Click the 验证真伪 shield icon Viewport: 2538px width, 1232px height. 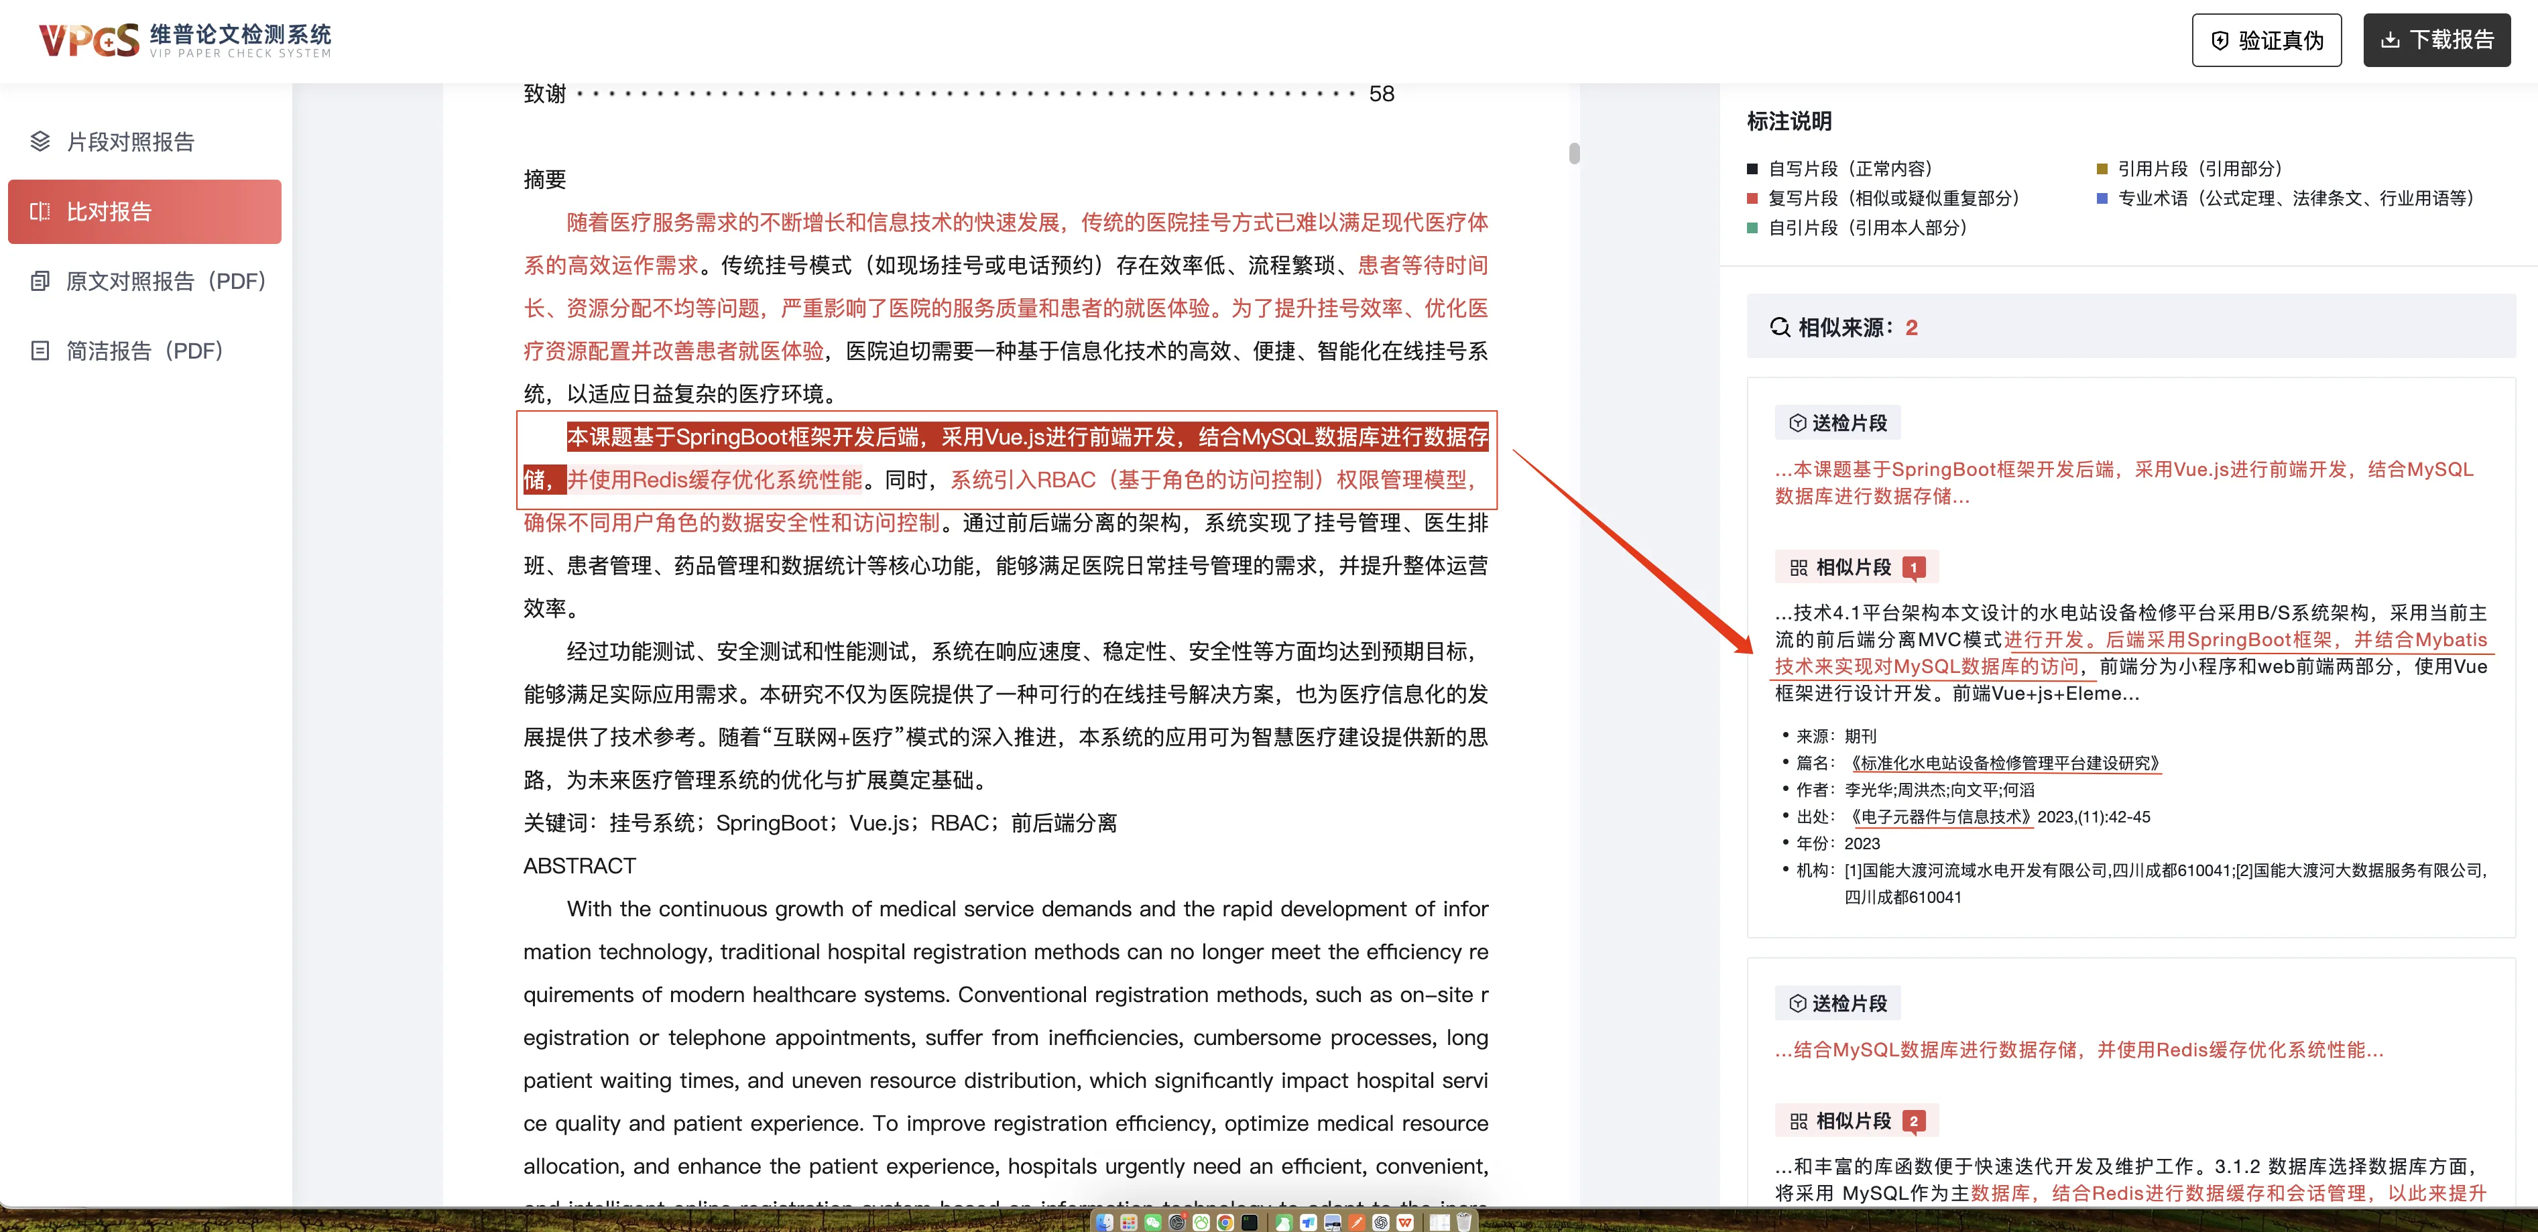[2220, 40]
